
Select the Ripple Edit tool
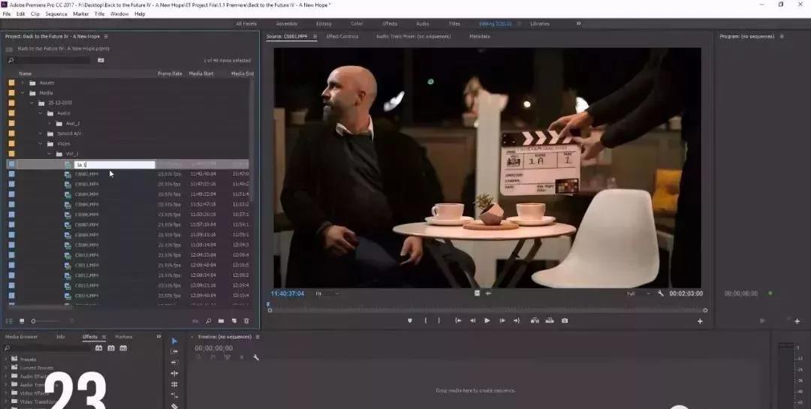point(174,362)
